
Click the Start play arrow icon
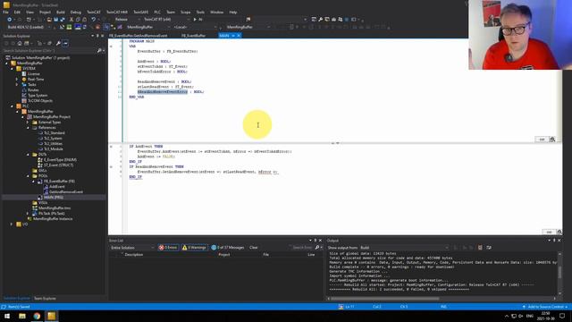(x=195, y=20)
